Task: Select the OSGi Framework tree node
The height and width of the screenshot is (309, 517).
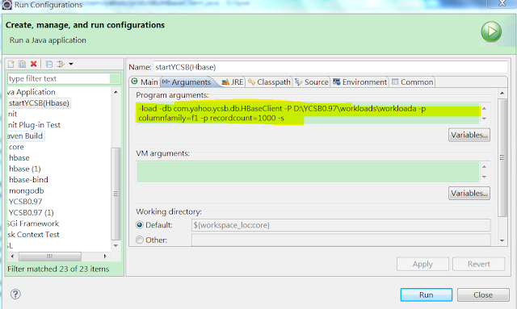Action: pyautogui.click(x=33, y=223)
